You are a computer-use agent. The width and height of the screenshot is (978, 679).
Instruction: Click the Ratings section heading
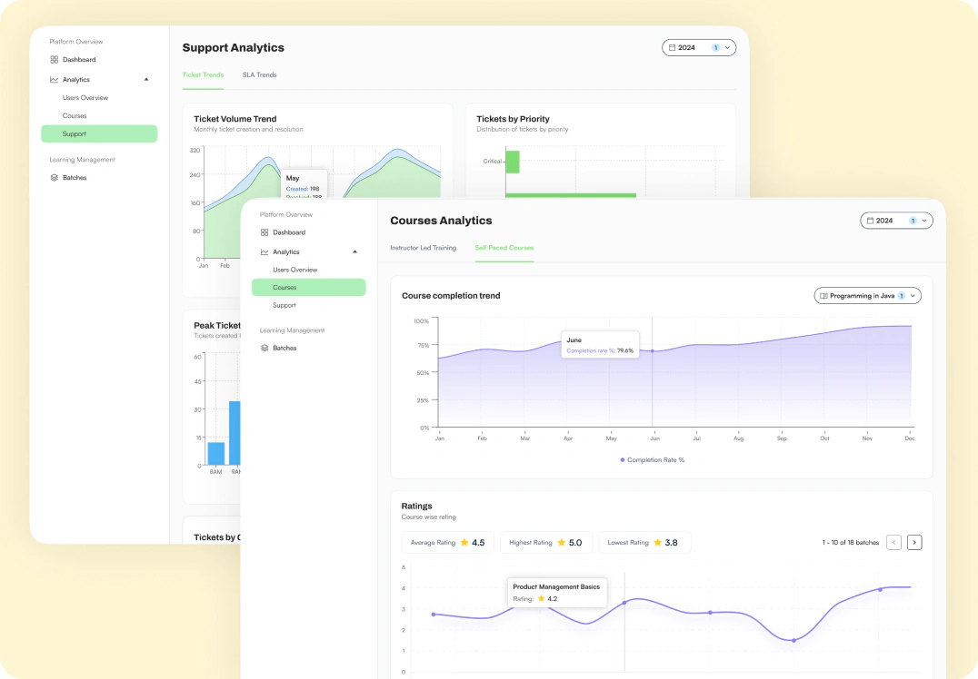click(416, 506)
